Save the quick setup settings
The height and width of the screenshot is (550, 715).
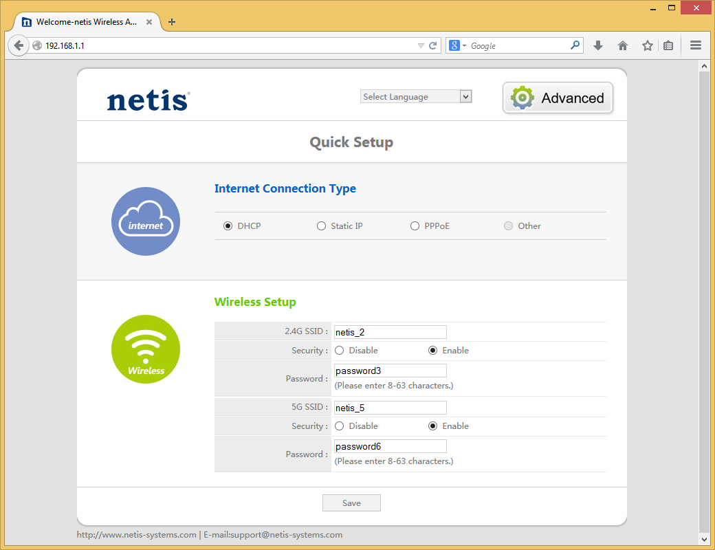pyautogui.click(x=351, y=503)
